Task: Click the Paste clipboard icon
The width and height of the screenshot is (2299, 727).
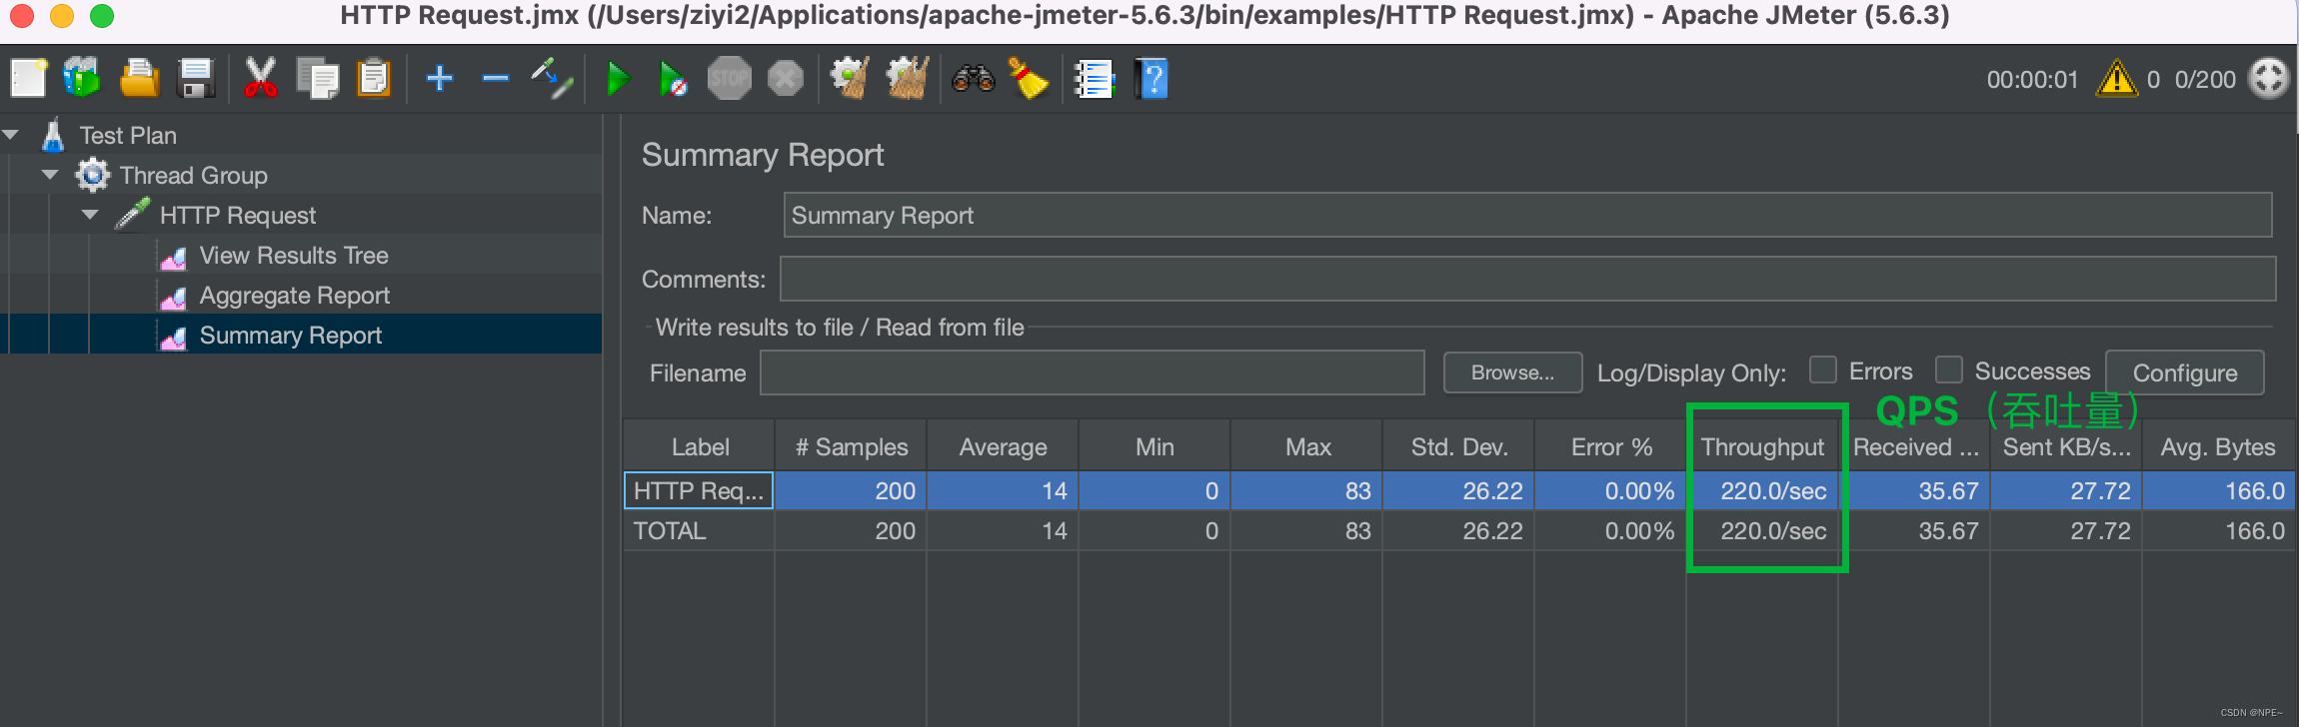Action: [374, 78]
